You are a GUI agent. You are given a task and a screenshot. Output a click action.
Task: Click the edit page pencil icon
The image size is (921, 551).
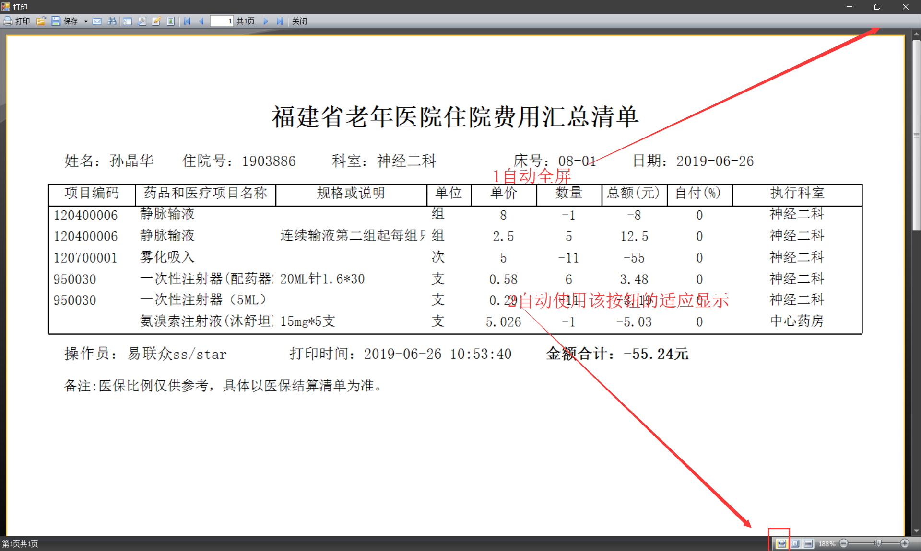(x=156, y=21)
